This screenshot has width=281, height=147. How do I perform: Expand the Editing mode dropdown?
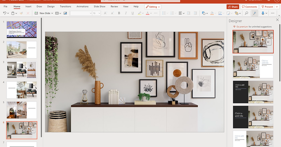point(153,7)
